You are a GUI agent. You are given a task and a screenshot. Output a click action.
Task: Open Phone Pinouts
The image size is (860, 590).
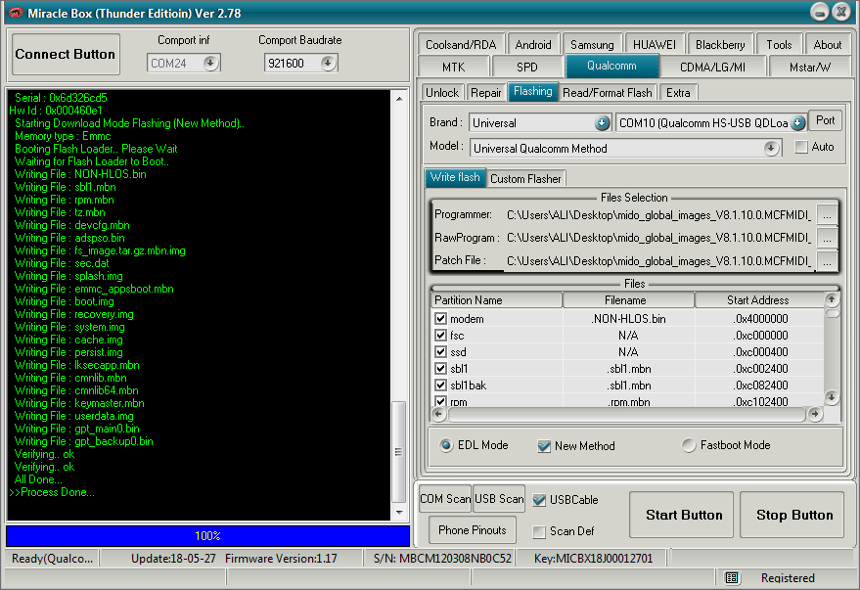tap(473, 530)
